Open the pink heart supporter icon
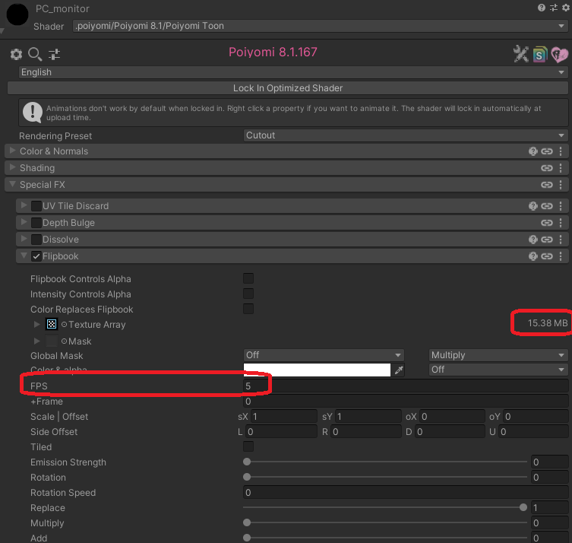 tap(559, 55)
